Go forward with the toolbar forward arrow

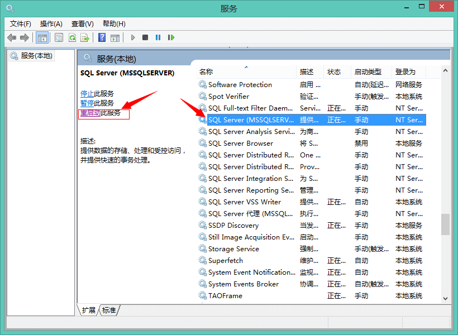point(25,37)
